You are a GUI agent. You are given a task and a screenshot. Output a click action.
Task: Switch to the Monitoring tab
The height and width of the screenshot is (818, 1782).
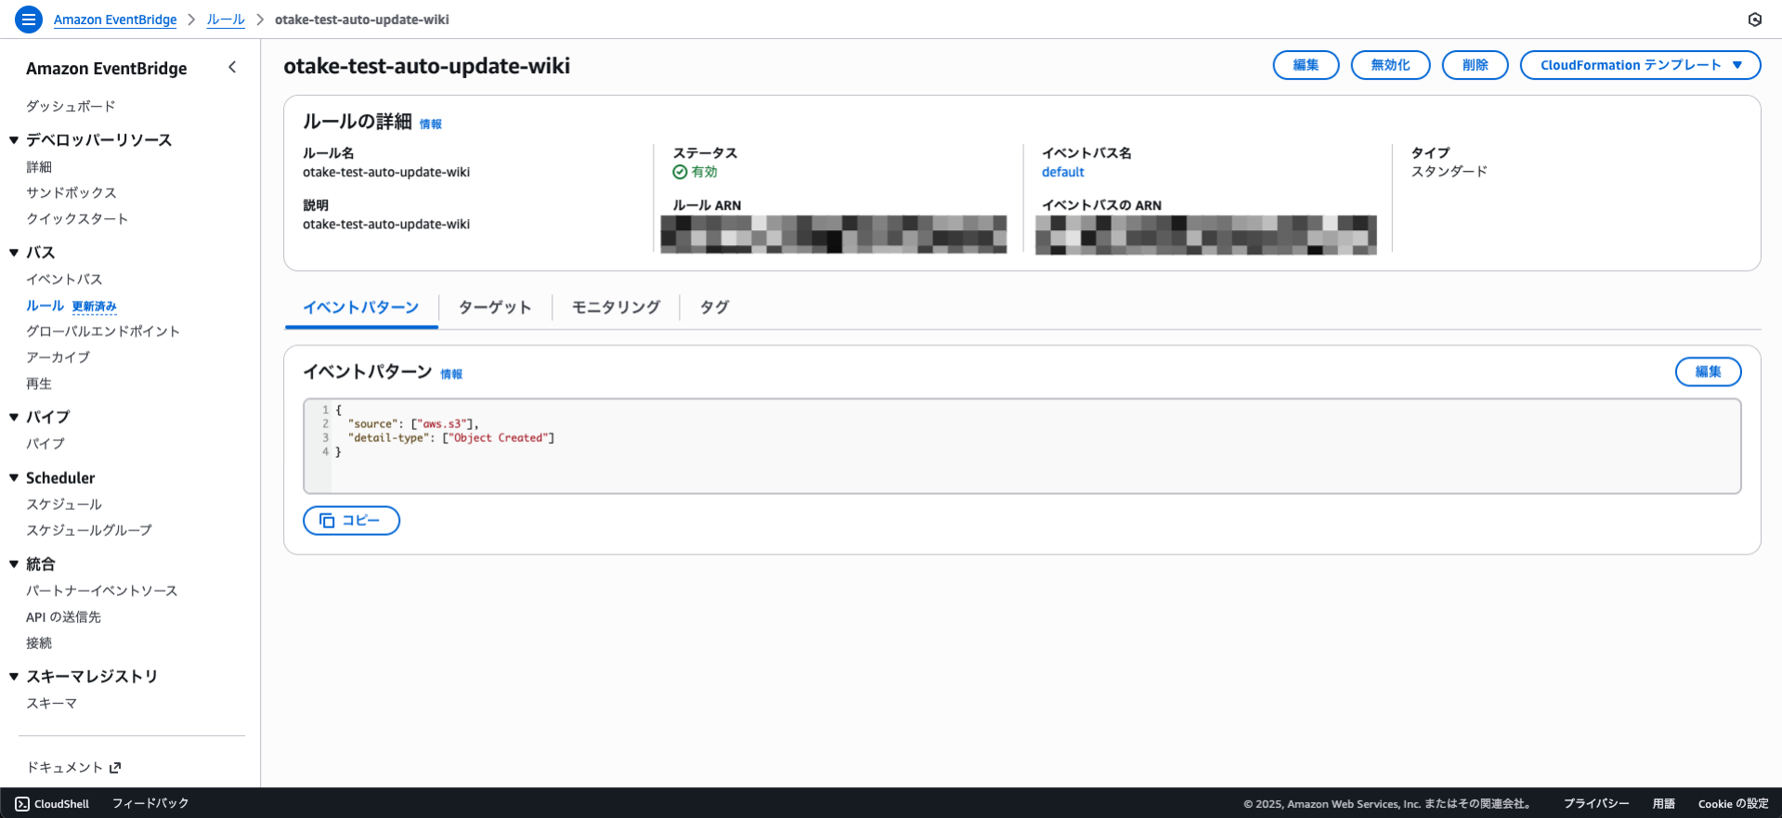point(616,307)
